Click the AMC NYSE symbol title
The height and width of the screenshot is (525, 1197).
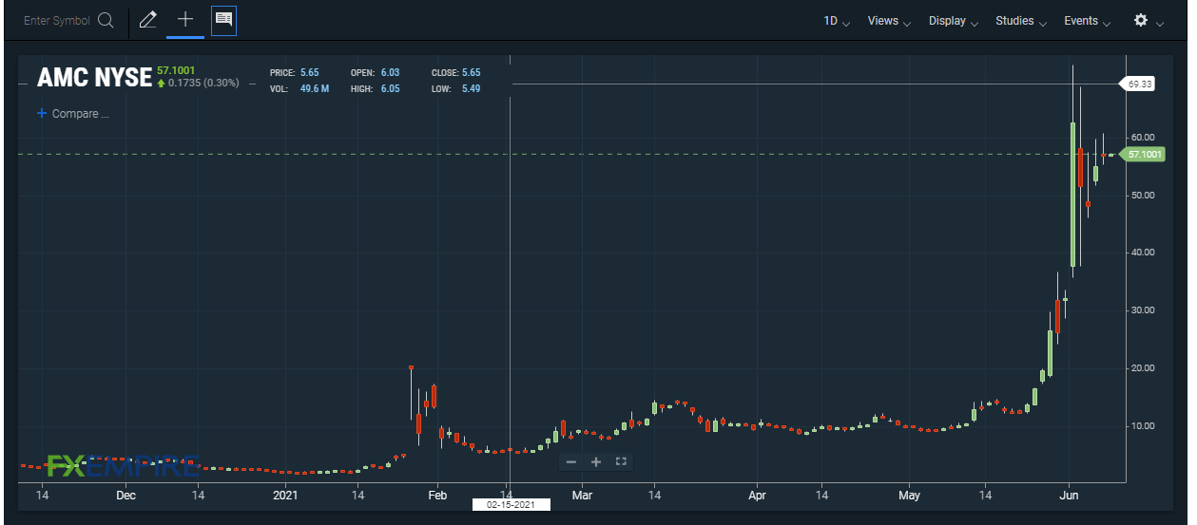click(94, 77)
